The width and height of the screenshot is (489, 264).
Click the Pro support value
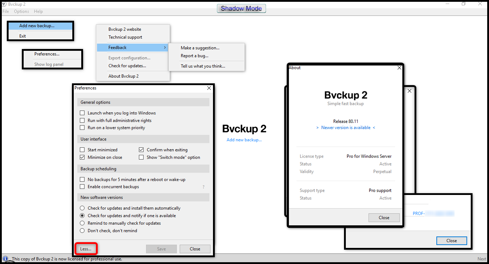click(x=380, y=191)
